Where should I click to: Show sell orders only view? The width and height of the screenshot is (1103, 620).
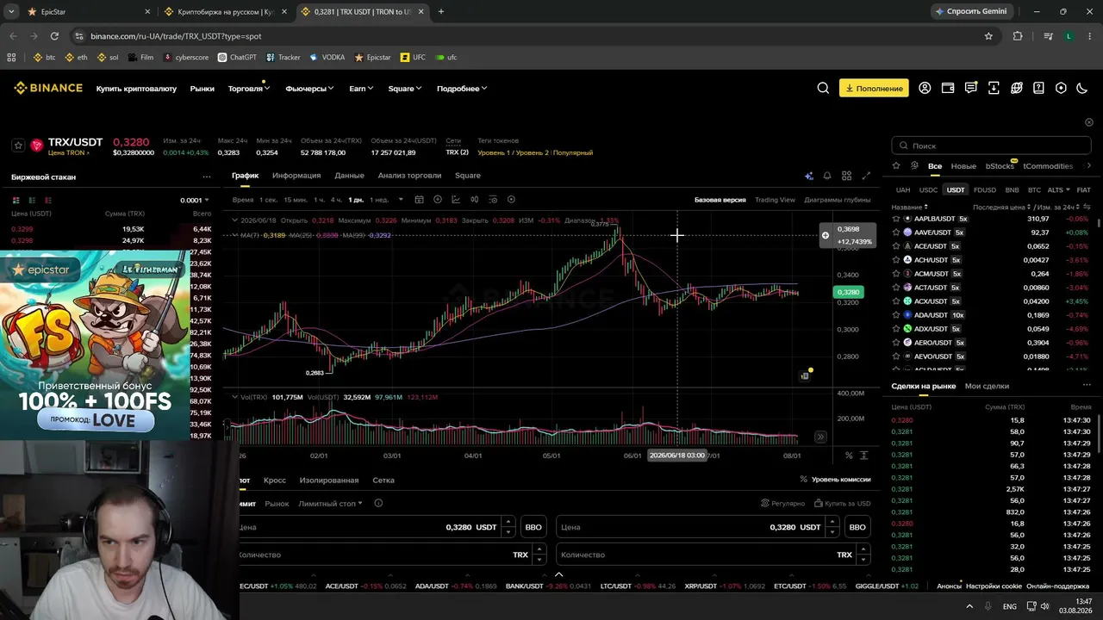pyautogui.click(x=48, y=200)
